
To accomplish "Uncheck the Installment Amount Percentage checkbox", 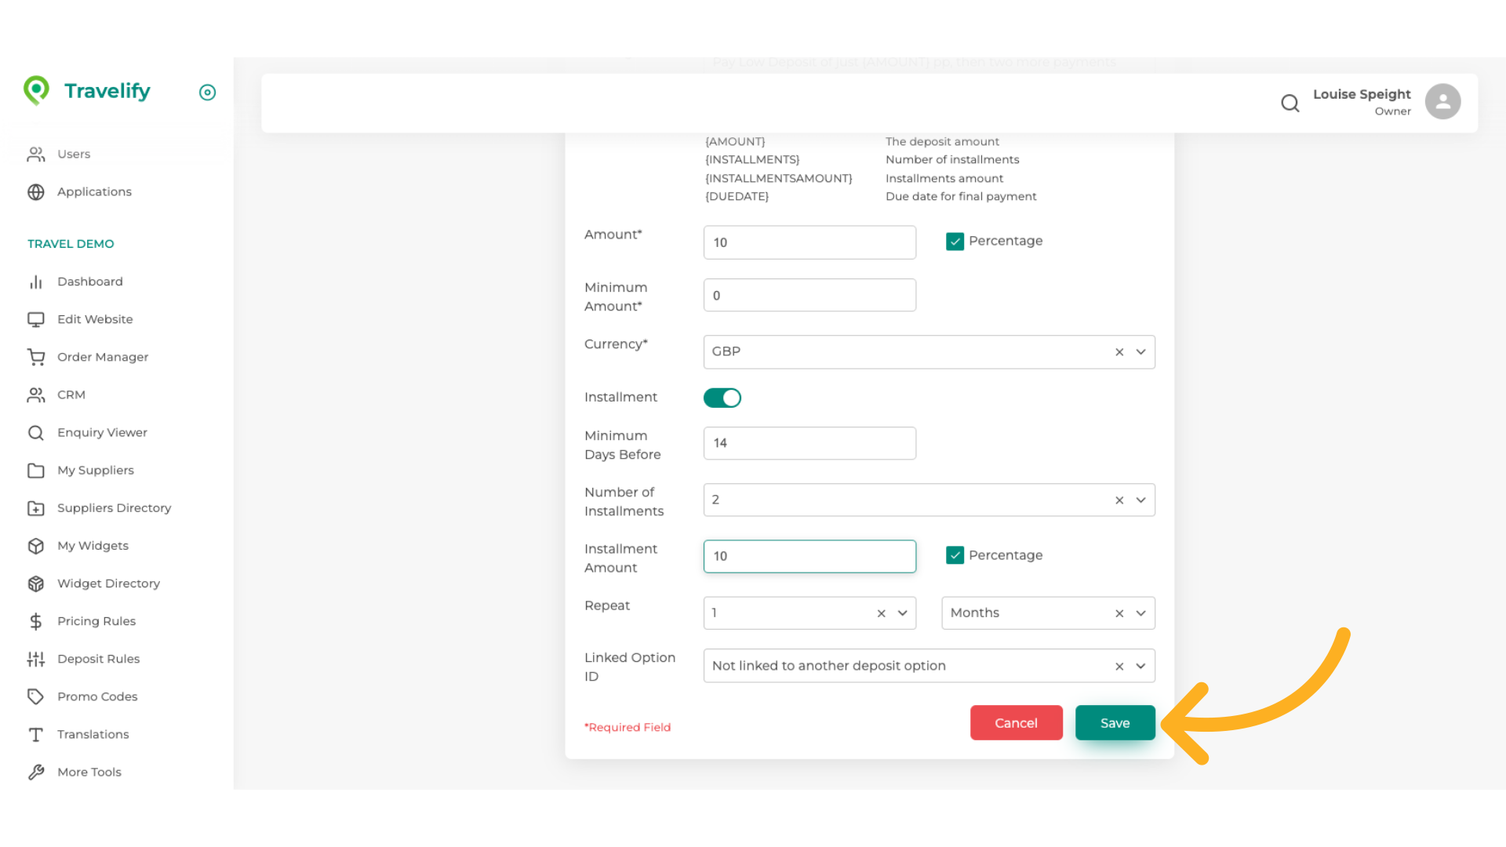I will tap(955, 555).
